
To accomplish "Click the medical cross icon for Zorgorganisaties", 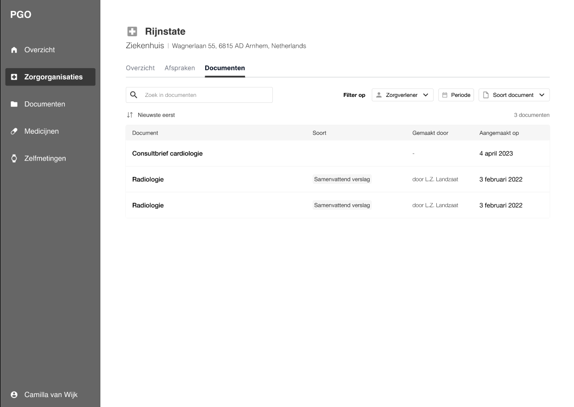I will click(x=14, y=77).
